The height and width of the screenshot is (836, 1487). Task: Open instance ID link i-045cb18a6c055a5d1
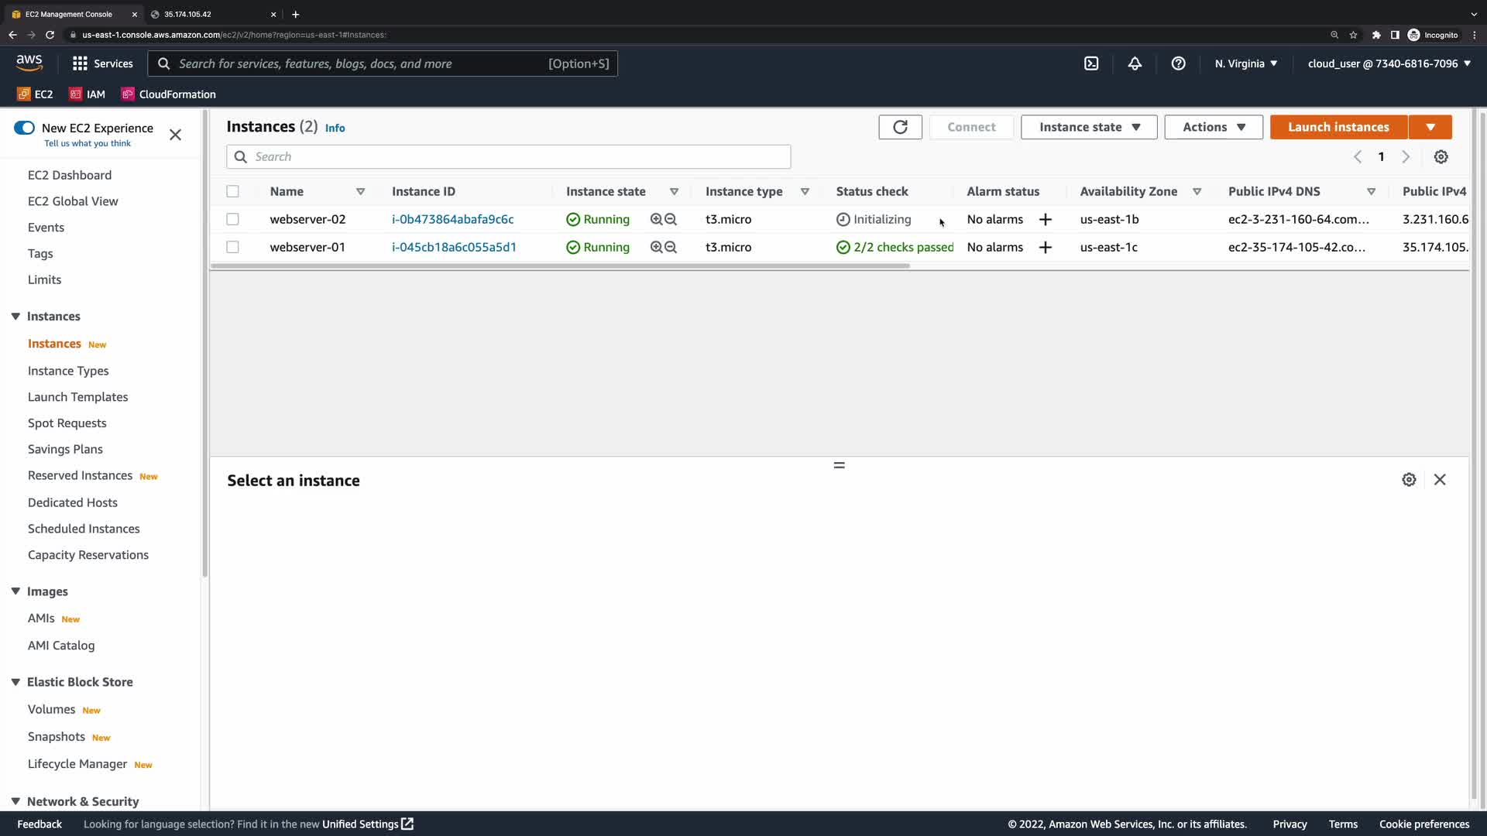(454, 248)
